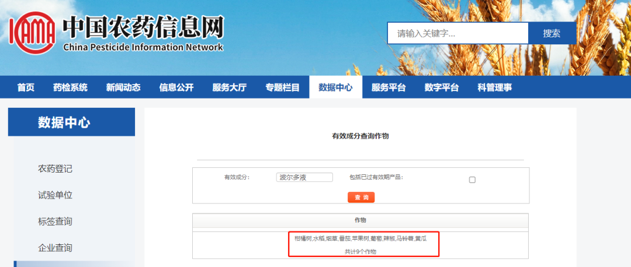Click the 有效成分查询作物 page heading
This screenshot has height=267, width=631.
click(x=360, y=136)
